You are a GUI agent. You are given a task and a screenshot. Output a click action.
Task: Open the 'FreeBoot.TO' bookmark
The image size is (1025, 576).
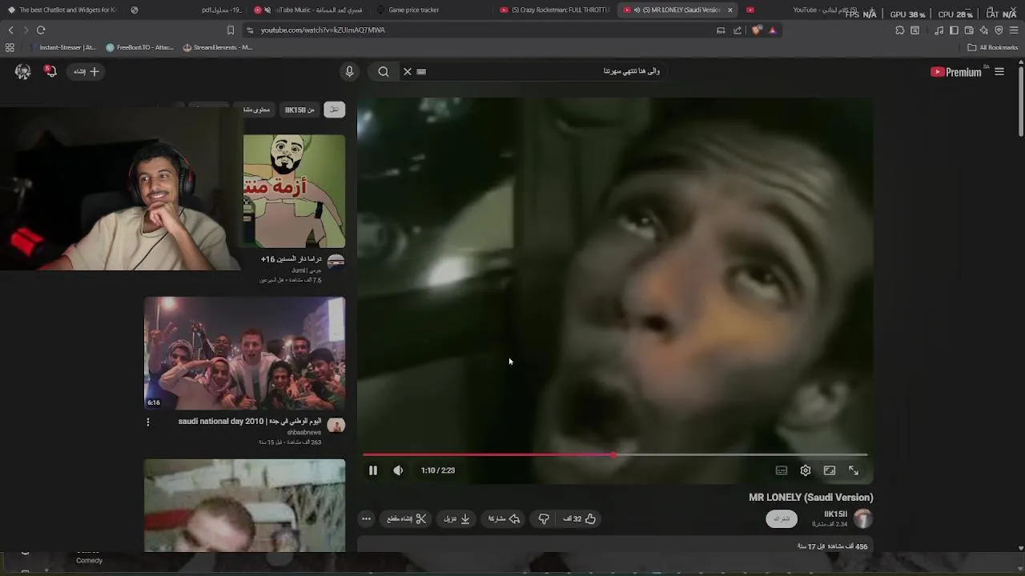click(x=139, y=47)
